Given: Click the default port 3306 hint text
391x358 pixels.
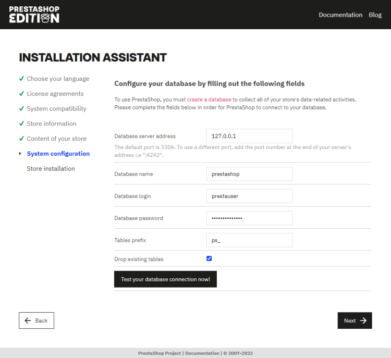Looking at the screenshot, I should pyautogui.click(x=233, y=151).
